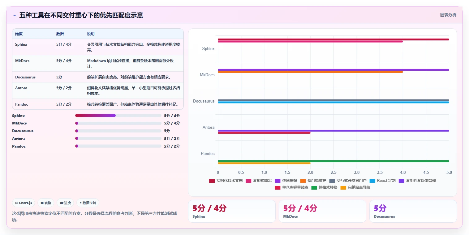Click the description starting 前端扩展自由度高

[129, 77]
